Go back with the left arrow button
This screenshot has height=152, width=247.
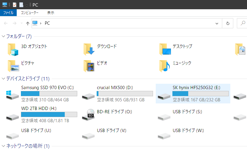click(x=6, y=23)
